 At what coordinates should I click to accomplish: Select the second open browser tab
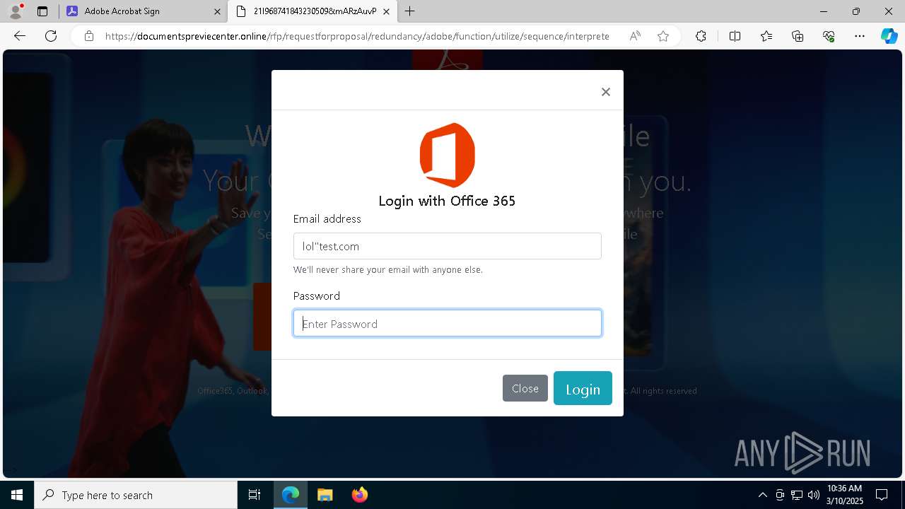point(312,11)
